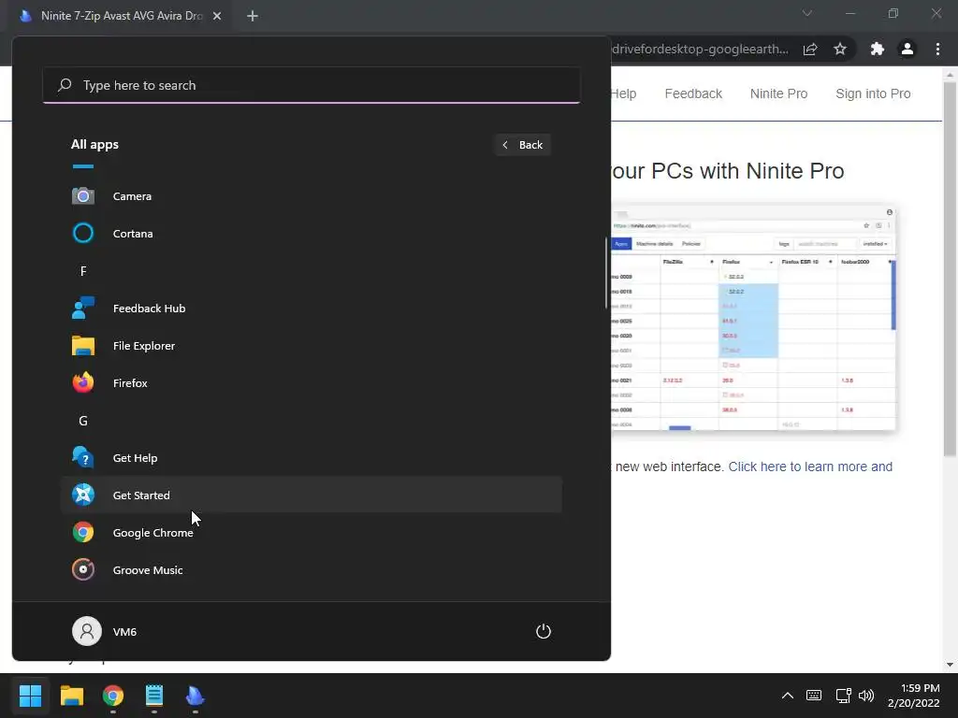Click the Ninite Pro interface screenshot
958x718 pixels.
coord(753,318)
